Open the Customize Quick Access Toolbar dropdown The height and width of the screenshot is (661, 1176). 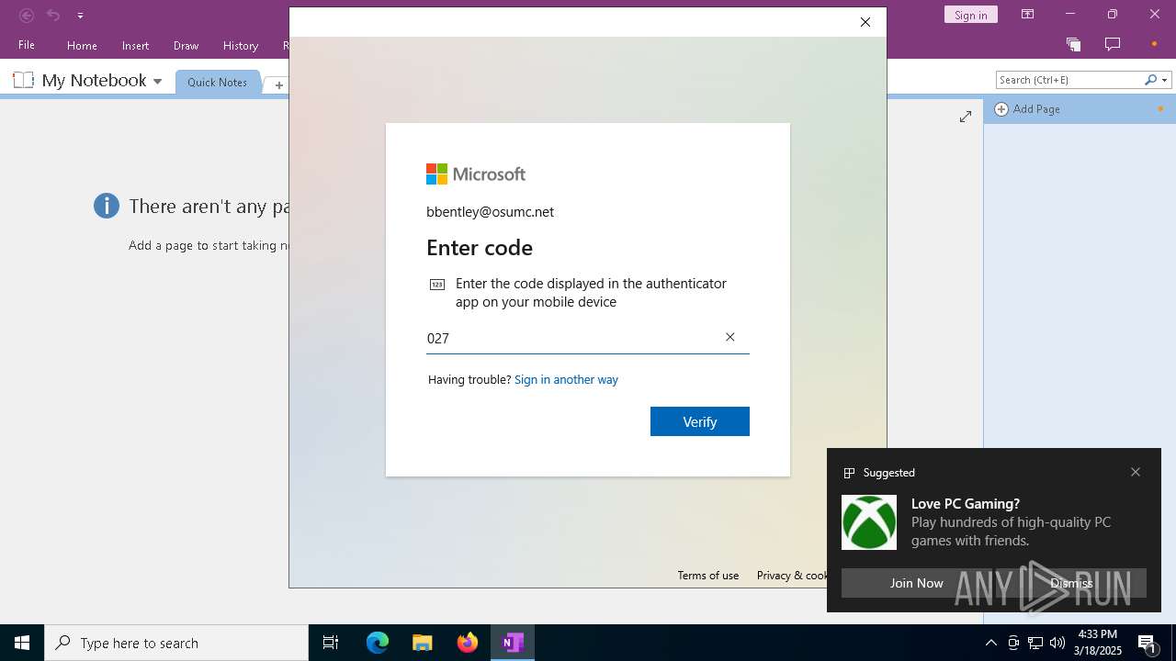pos(80,16)
